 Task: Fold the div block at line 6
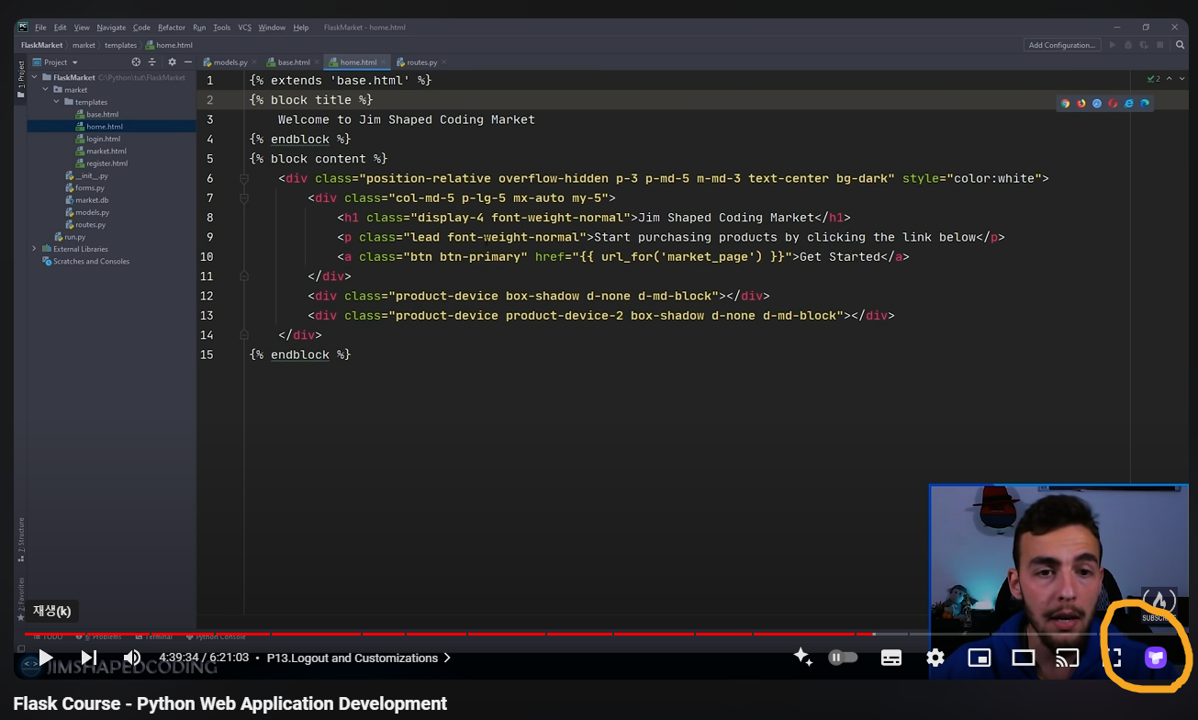(x=244, y=178)
